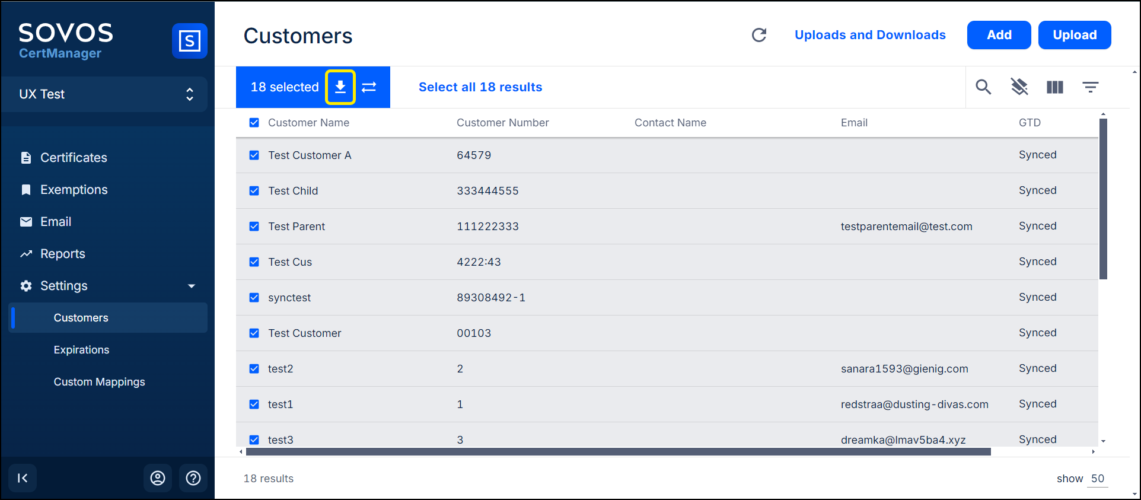Deselect the synctest row checkbox
Image resolution: width=1141 pixels, height=500 pixels.
[x=254, y=298]
